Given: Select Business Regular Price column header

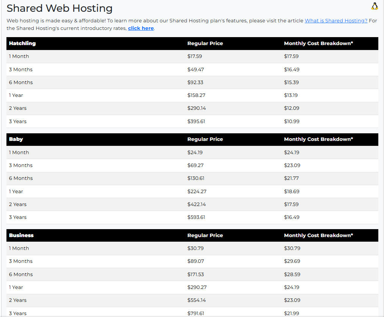Looking at the screenshot, I should tap(205, 235).
